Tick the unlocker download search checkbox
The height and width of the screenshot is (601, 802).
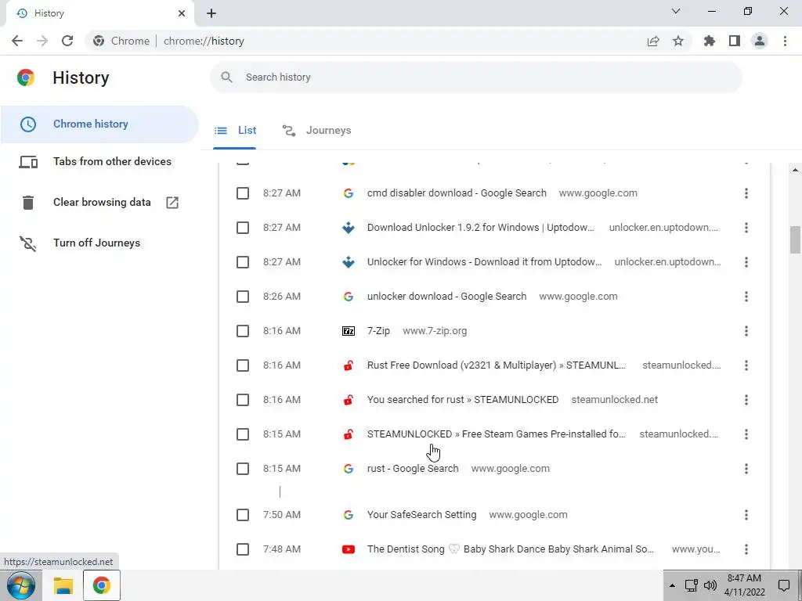click(243, 297)
